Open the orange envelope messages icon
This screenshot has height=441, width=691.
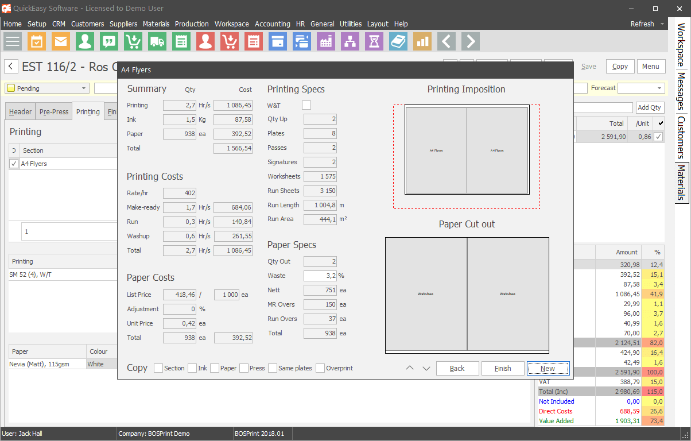(x=61, y=41)
